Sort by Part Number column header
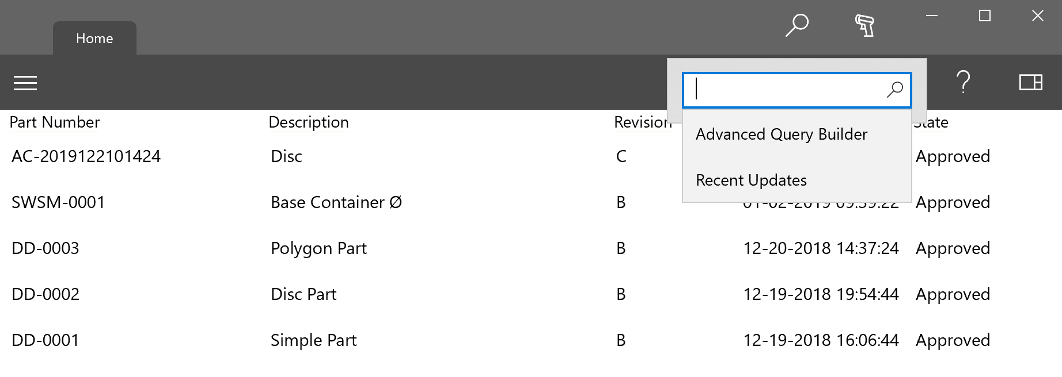The image size is (1062, 377). pyautogui.click(x=55, y=122)
